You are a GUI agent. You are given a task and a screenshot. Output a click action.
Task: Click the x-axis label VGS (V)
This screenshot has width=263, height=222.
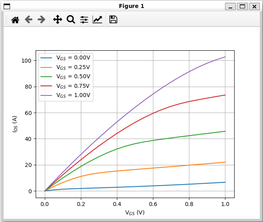tap(135, 213)
